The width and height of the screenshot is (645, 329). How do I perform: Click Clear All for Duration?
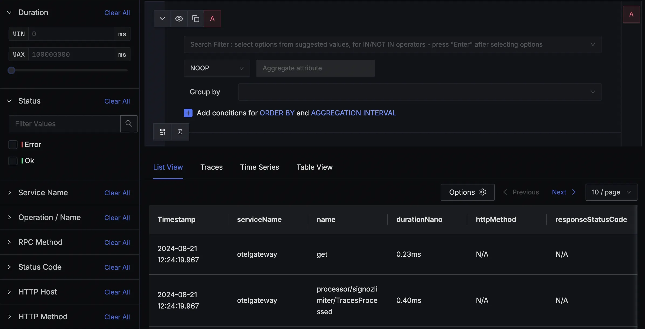[x=117, y=13]
